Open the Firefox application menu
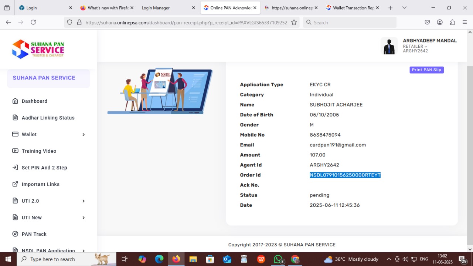473x266 pixels. click(x=465, y=22)
